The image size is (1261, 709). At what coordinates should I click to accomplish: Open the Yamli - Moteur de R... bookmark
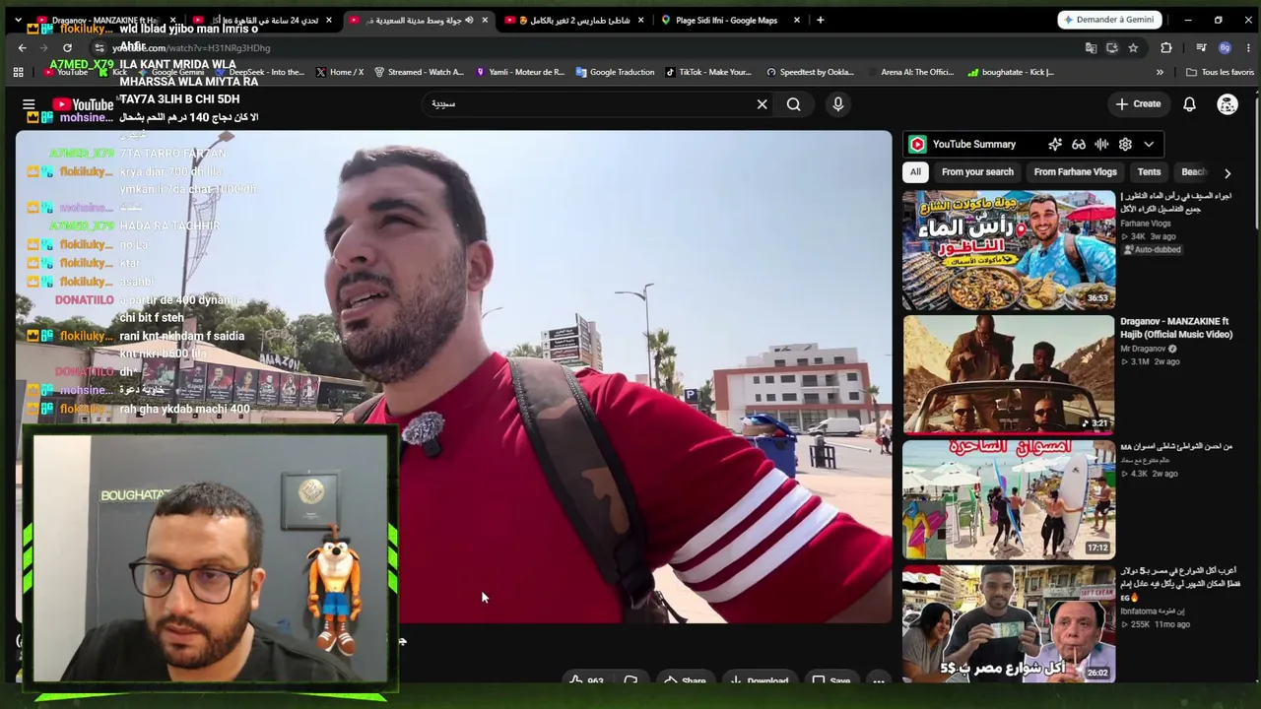[x=520, y=72]
